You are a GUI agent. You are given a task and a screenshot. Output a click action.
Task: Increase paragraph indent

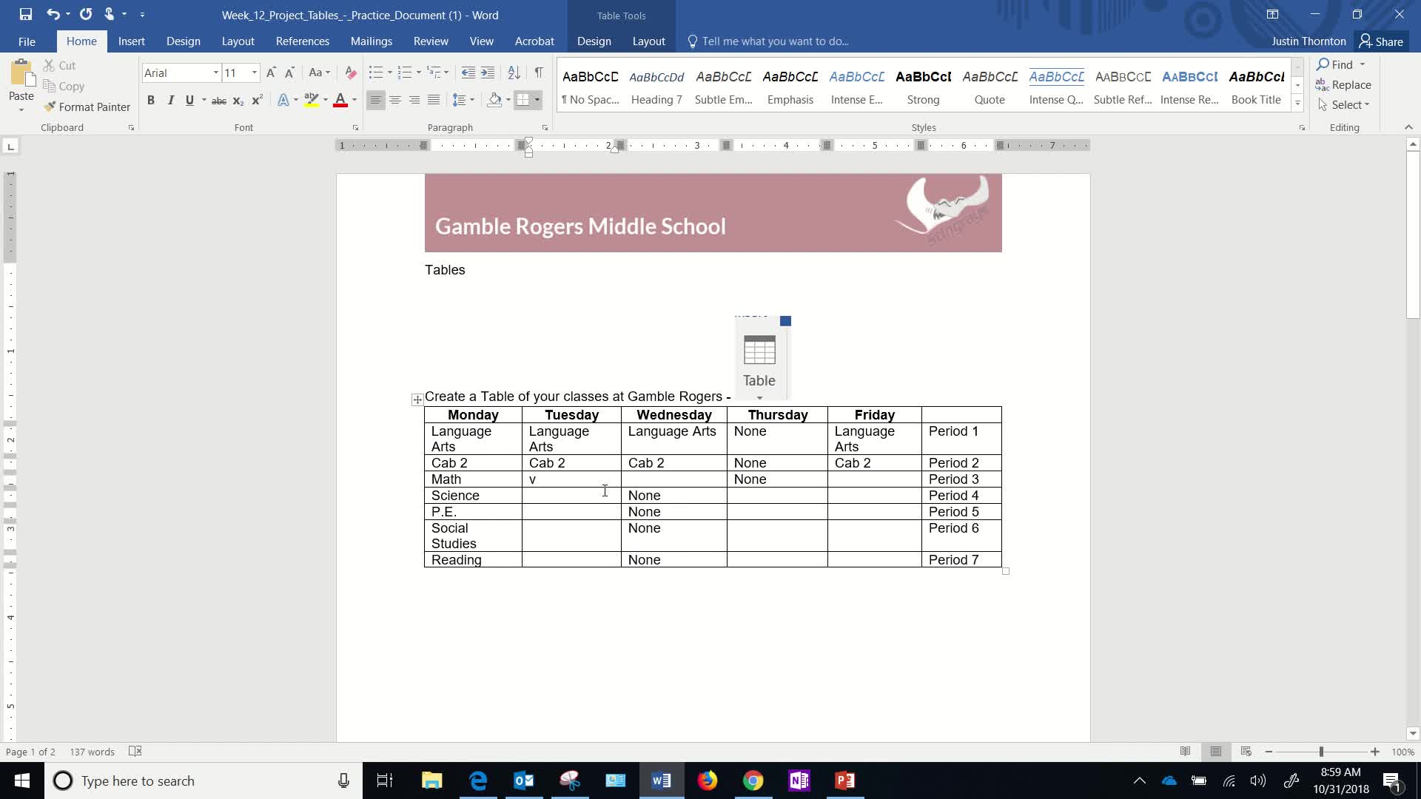click(x=488, y=73)
